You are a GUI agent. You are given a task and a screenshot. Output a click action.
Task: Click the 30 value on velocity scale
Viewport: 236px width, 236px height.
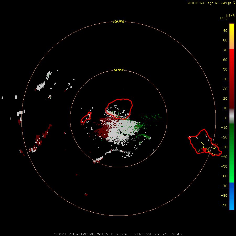[x=225, y=89]
